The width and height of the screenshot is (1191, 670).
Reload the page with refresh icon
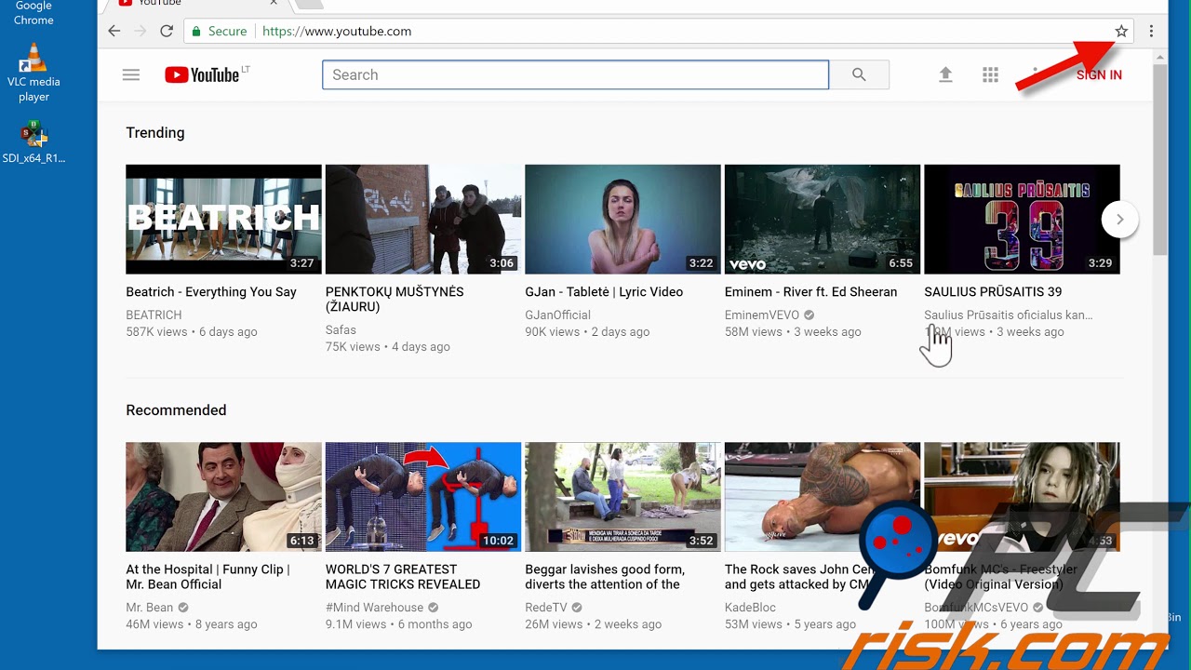coord(167,31)
